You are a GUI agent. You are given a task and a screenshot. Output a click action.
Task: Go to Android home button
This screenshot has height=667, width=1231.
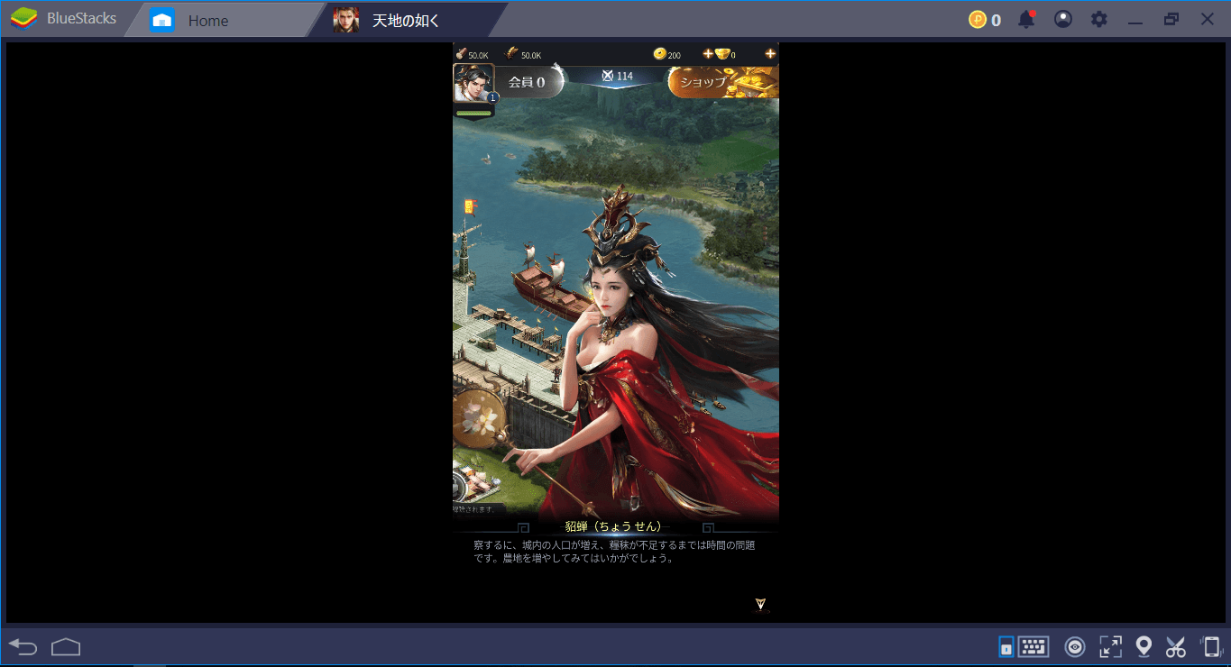(66, 646)
